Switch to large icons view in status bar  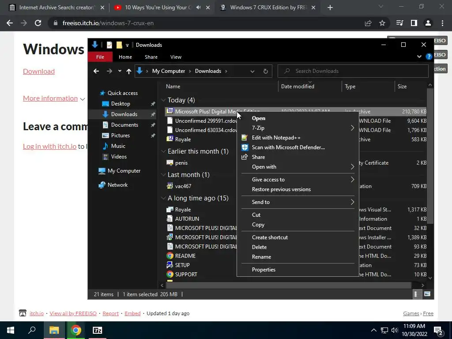(x=427, y=294)
